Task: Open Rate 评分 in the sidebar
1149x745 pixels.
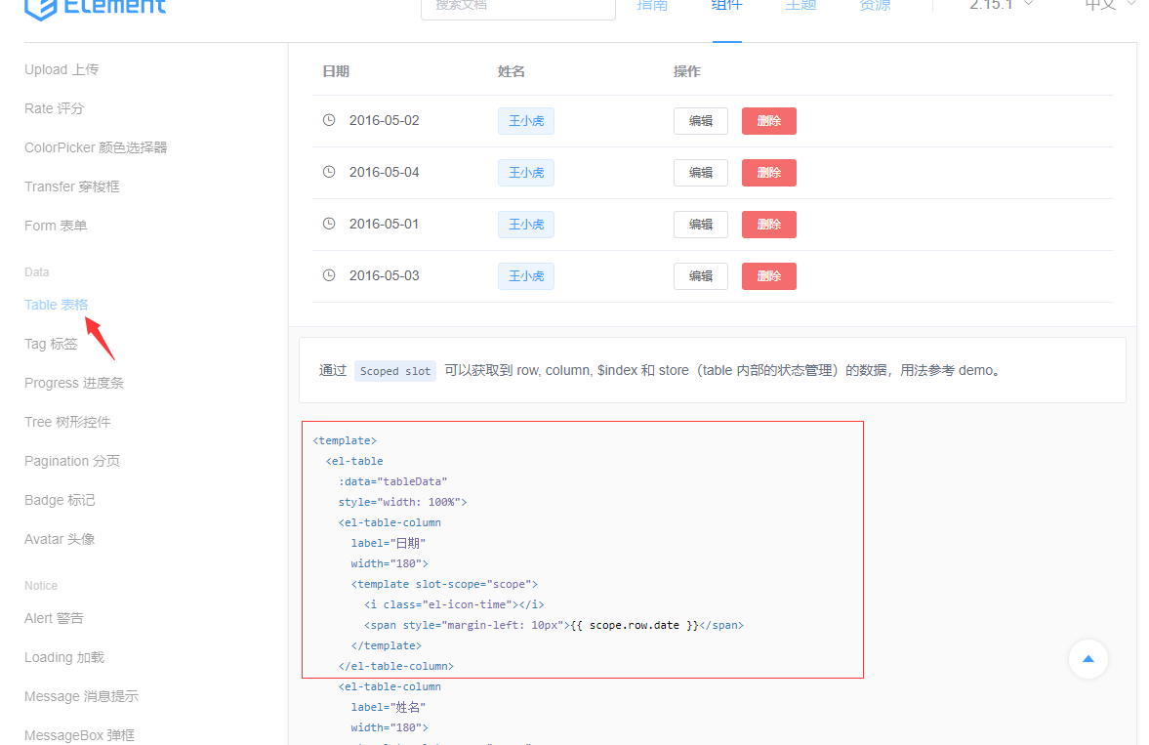Action: (55, 108)
